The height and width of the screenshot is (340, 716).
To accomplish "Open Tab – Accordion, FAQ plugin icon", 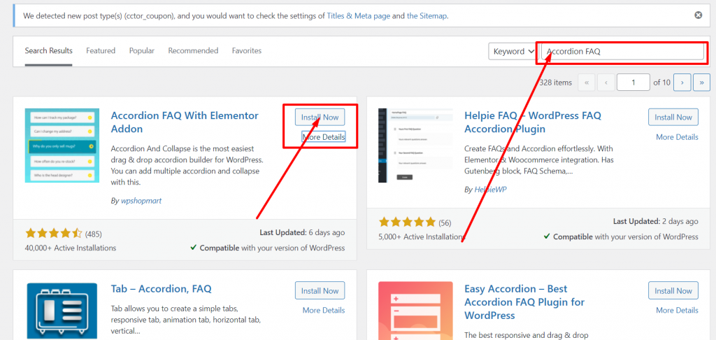I will coord(62,311).
